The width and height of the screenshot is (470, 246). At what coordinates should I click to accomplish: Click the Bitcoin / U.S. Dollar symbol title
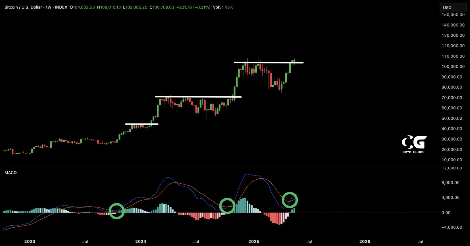coord(23,7)
